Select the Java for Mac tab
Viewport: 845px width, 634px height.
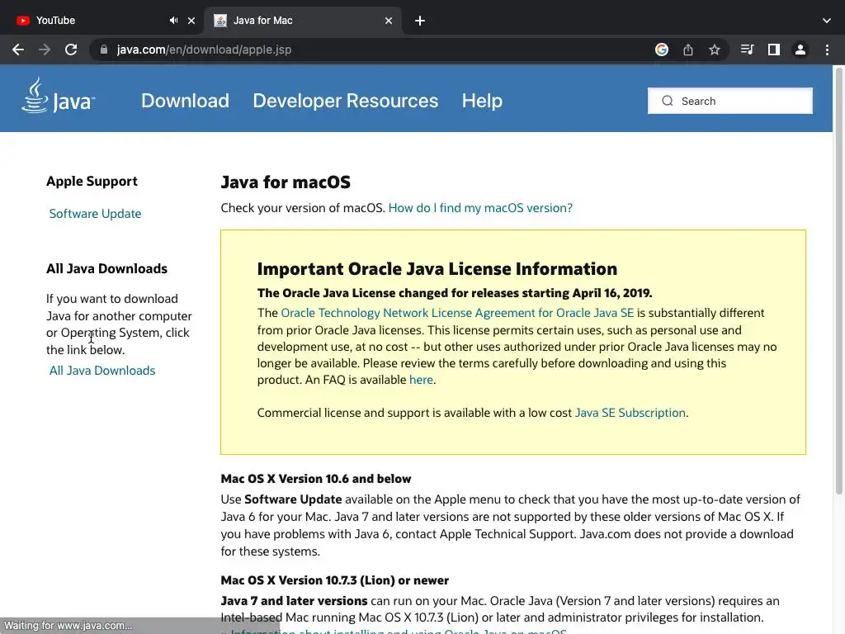[303, 21]
